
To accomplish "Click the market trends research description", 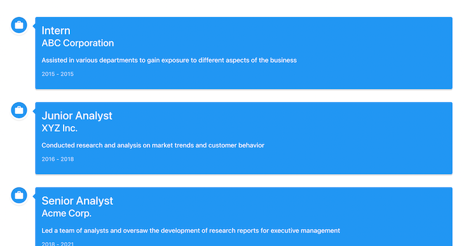I will pos(153,146).
